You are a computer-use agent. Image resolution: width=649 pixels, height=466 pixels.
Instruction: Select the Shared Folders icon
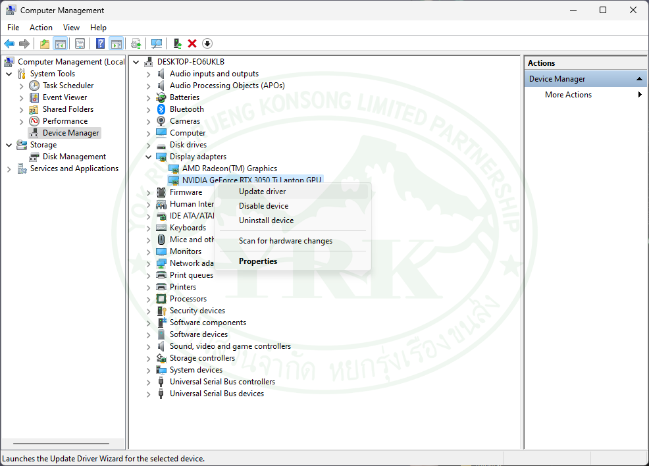coord(34,109)
